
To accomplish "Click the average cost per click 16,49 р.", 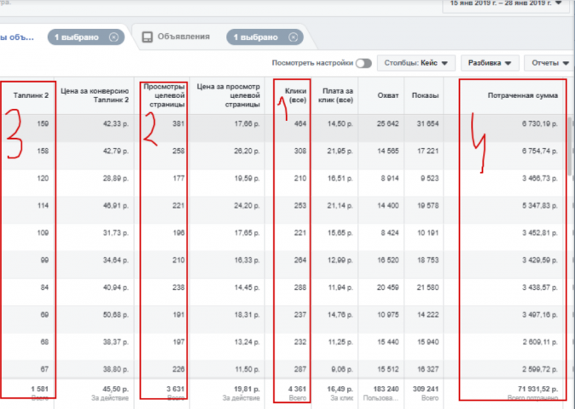I will (340, 389).
